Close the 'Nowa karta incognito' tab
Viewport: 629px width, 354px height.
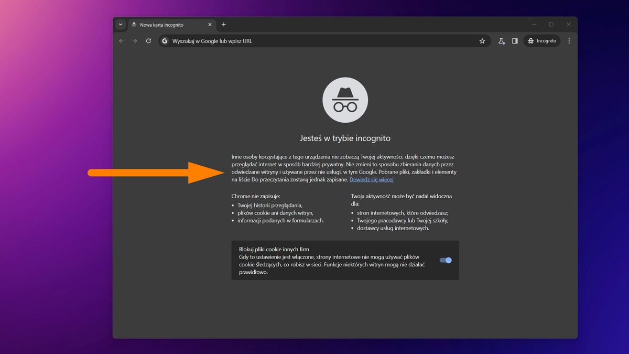coord(210,25)
